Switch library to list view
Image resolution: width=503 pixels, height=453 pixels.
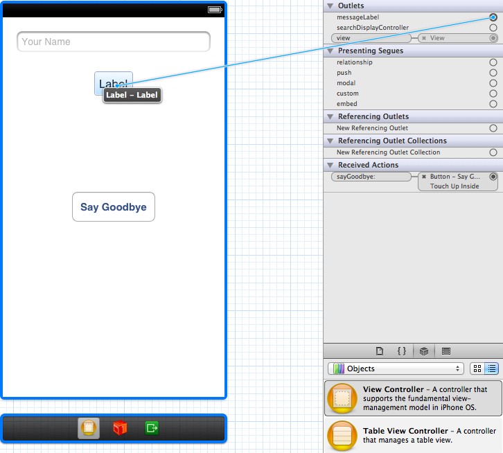click(491, 368)
